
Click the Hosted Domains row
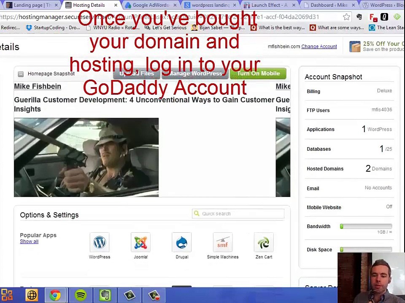pos(349,169)
